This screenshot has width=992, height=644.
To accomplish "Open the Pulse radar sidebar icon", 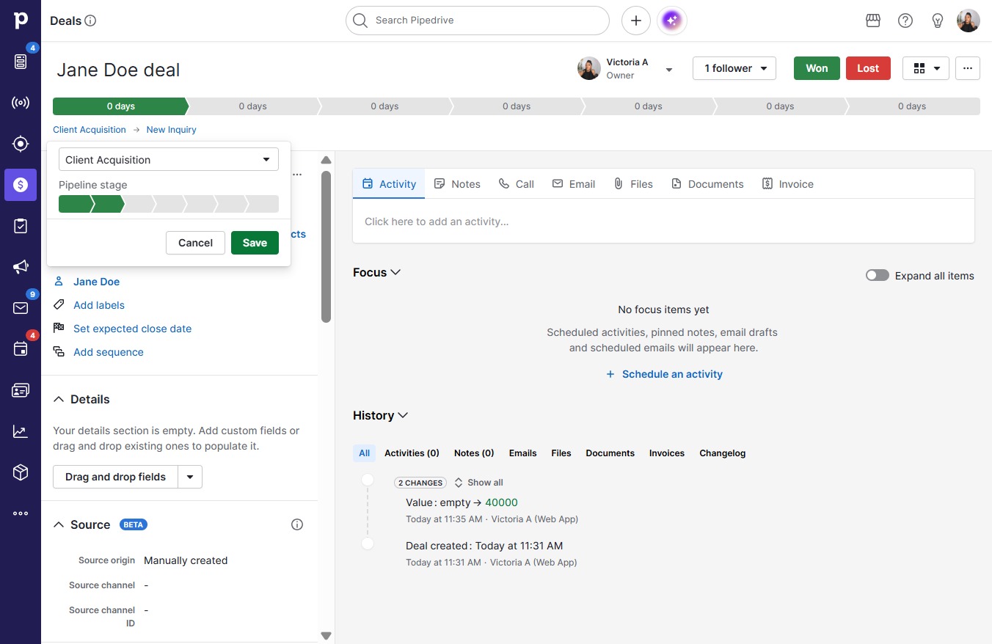I will tap(21, 103).
